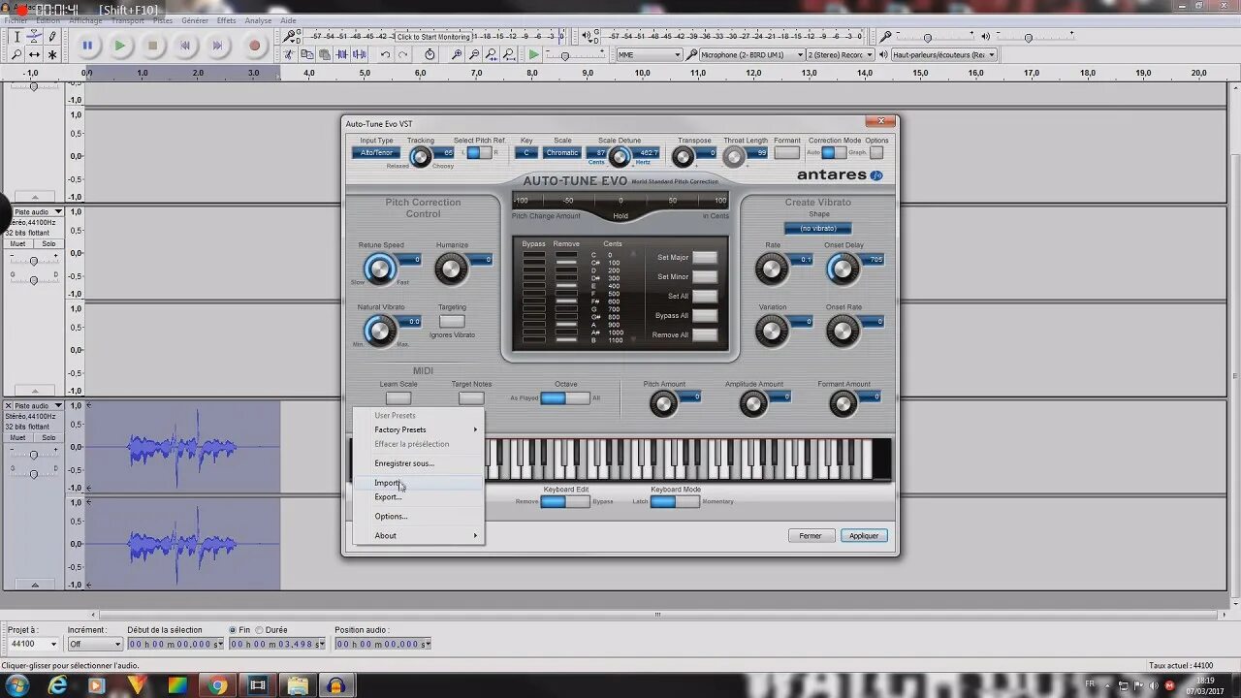Choose Import... from the presets menu
The image size is (1241, 698).
click(418, 483)
